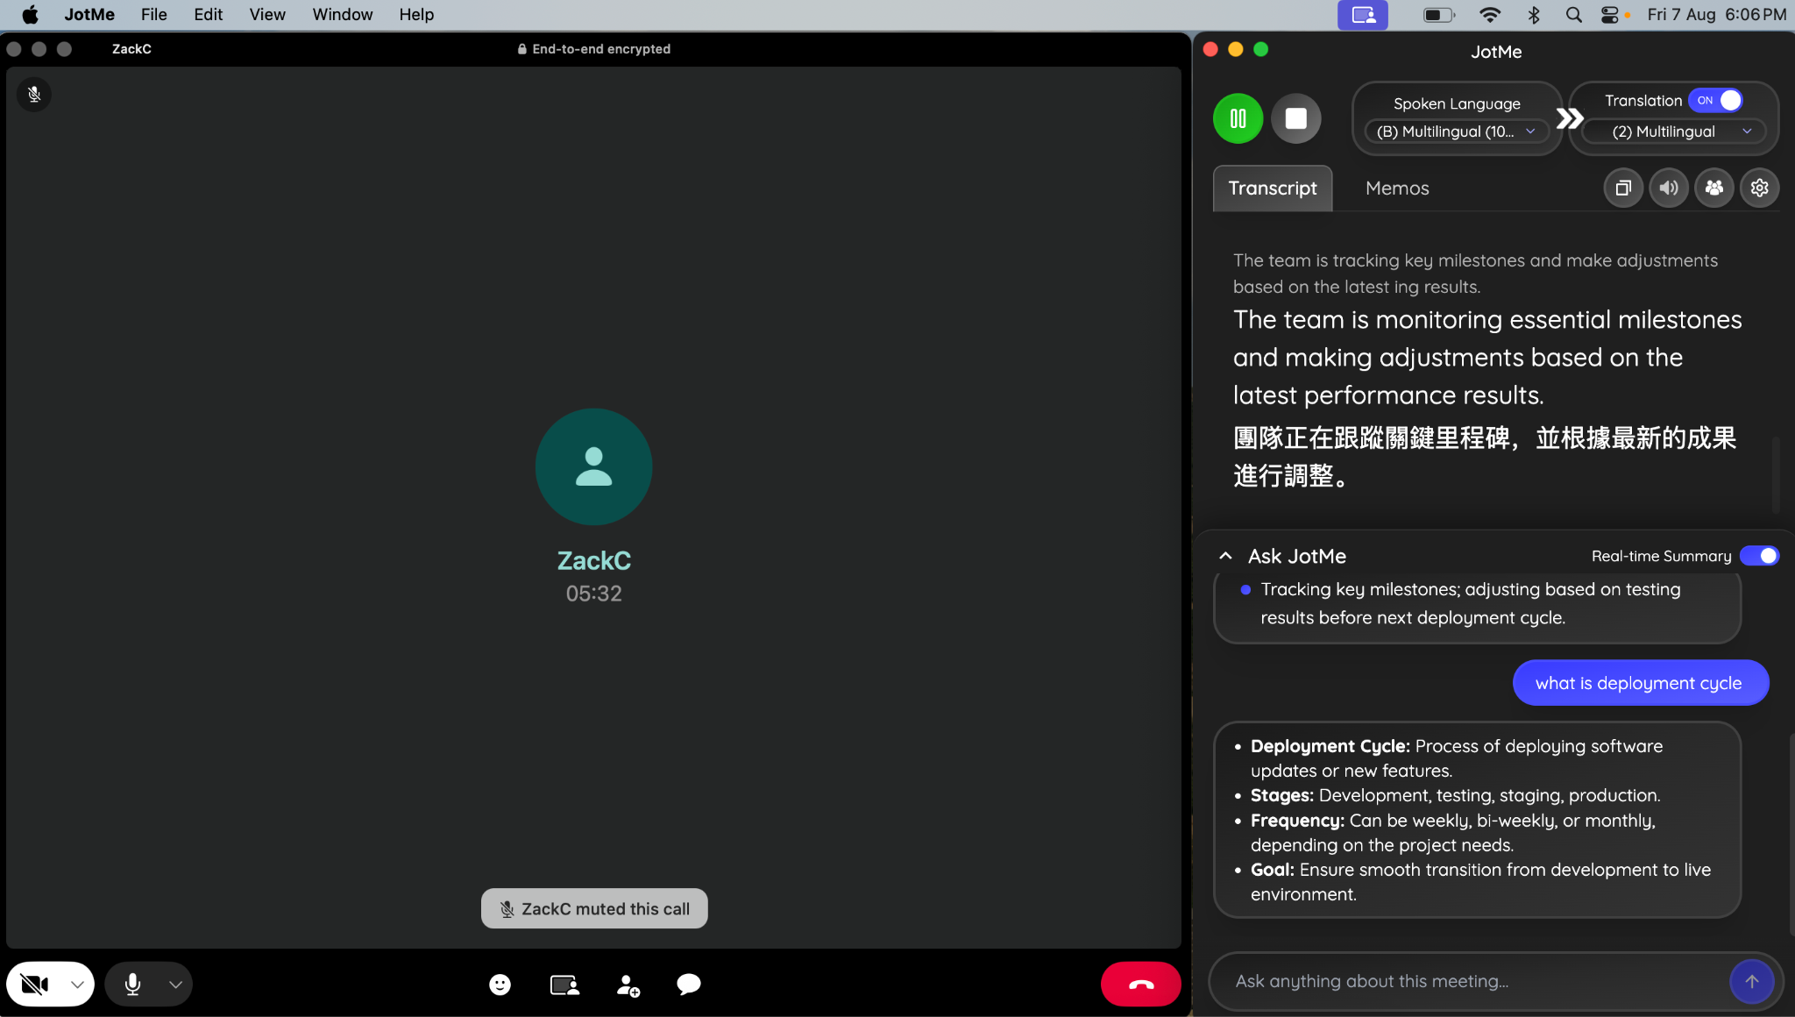Viewport: 1795px width, 1017px height.
Task: Open the JotMe app menu
Action: (89, 15)
